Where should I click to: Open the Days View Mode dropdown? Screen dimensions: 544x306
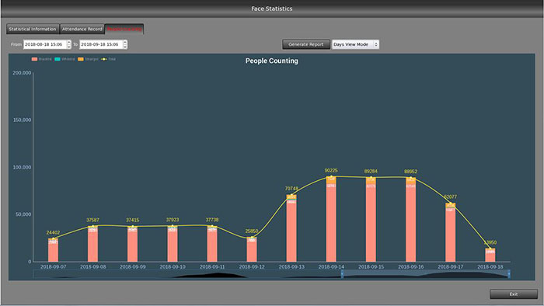[355, 44]
